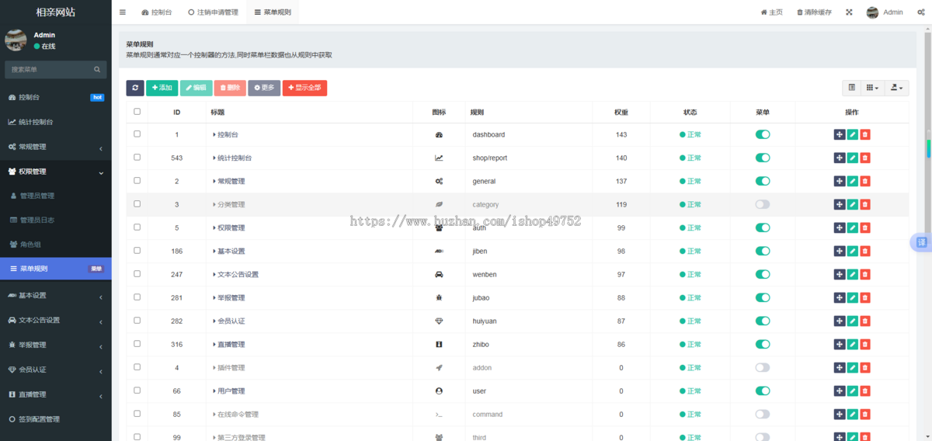This screenshot has width=932, height=441.
Task: Click the car icon in wenben row
Action: [x=439, y=274]
